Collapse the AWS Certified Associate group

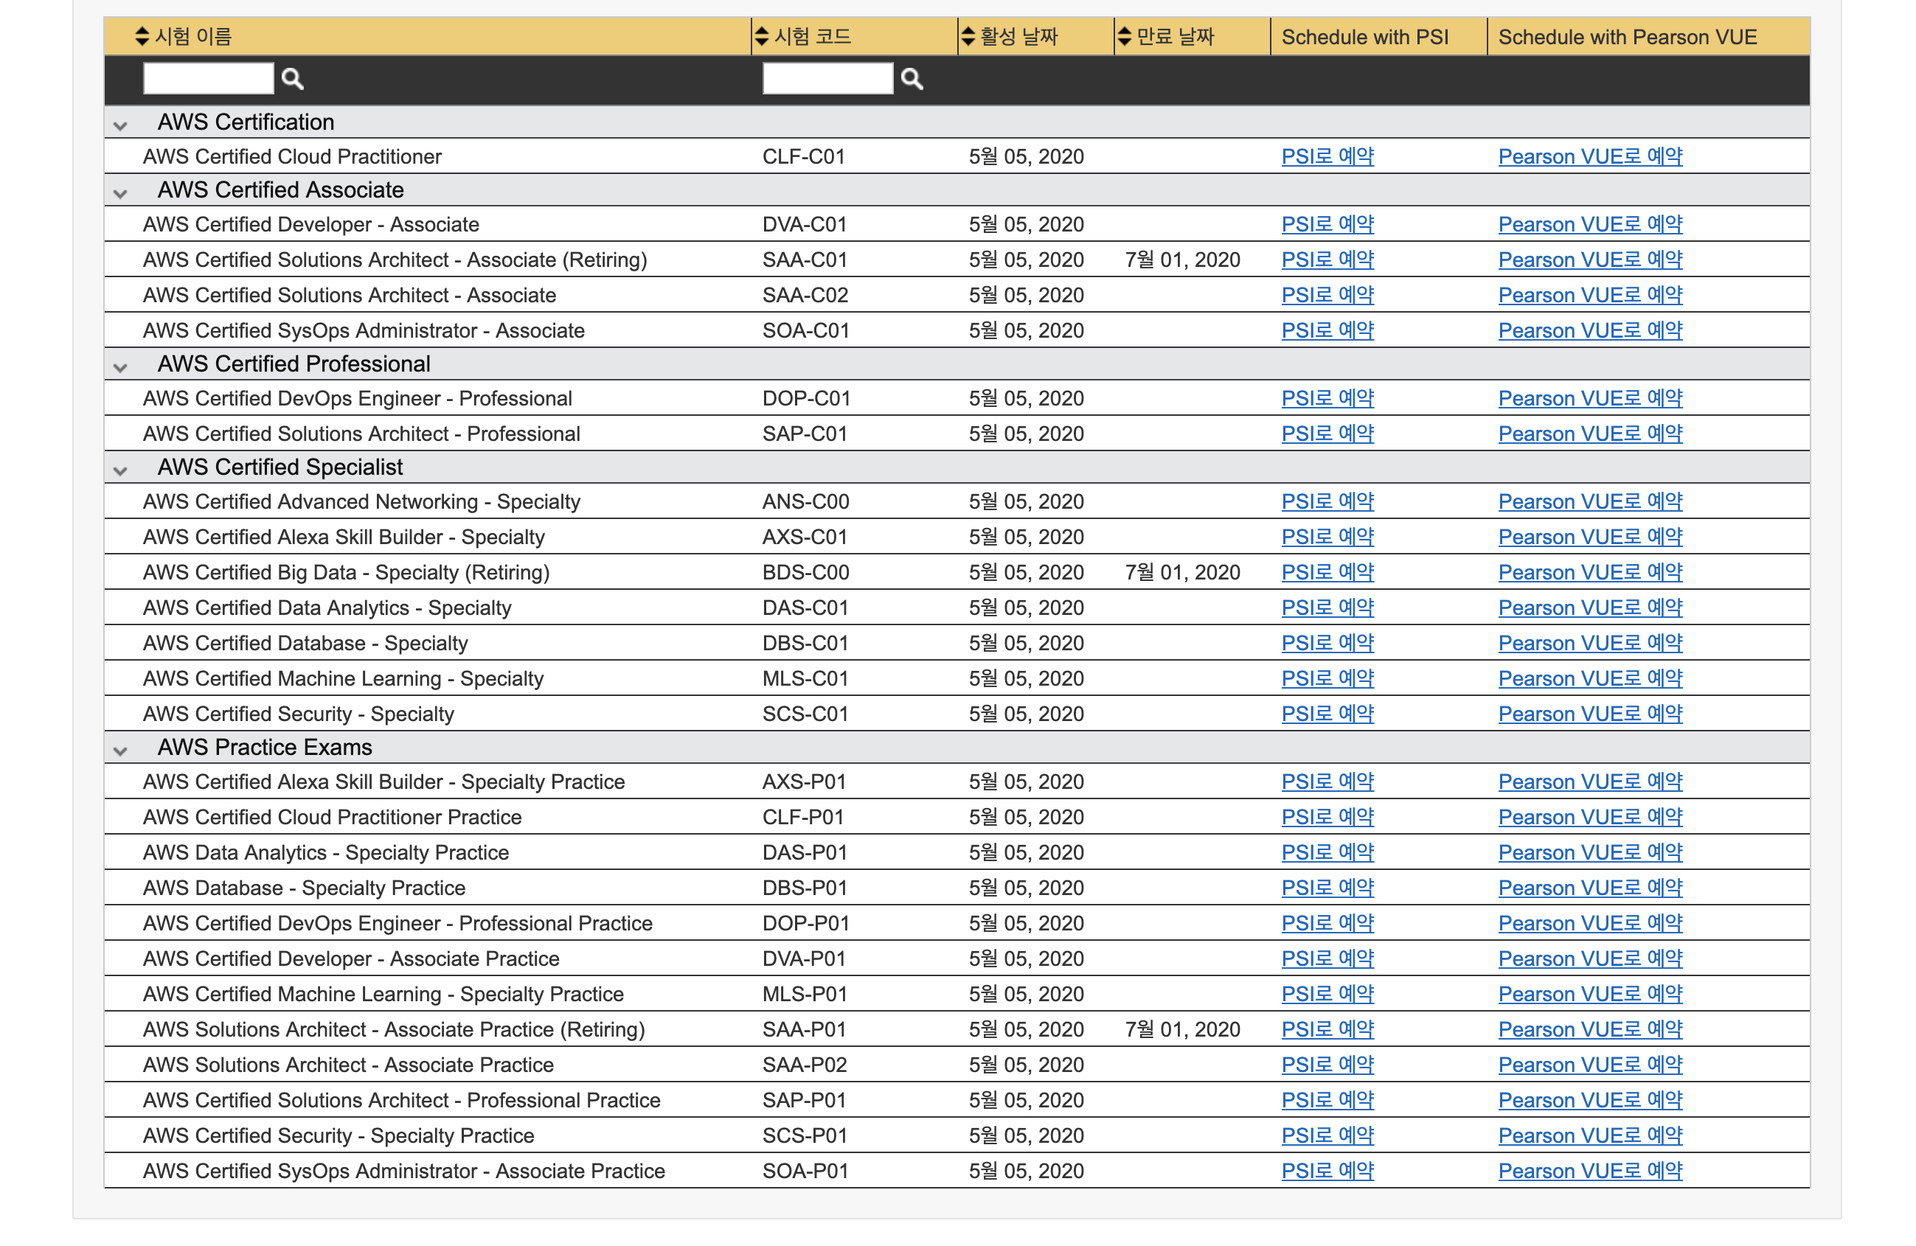[121, 192]
